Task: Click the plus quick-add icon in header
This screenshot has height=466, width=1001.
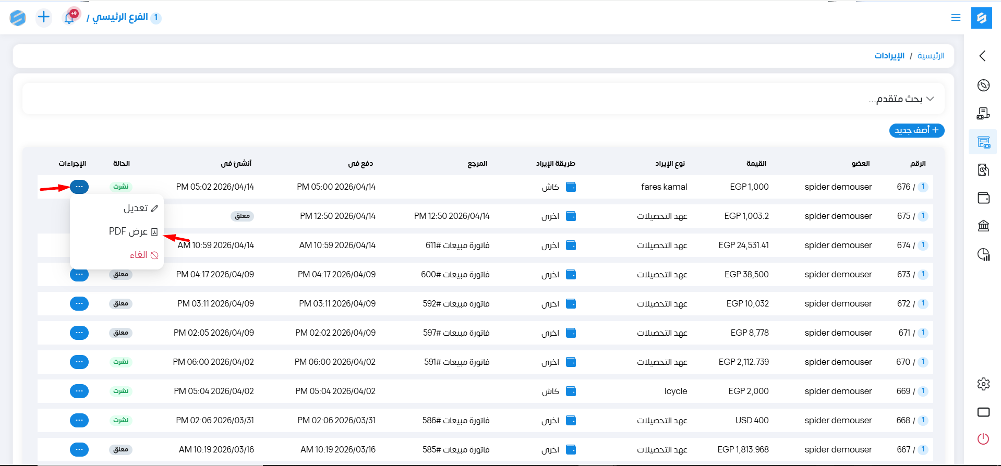Action: 44,17
